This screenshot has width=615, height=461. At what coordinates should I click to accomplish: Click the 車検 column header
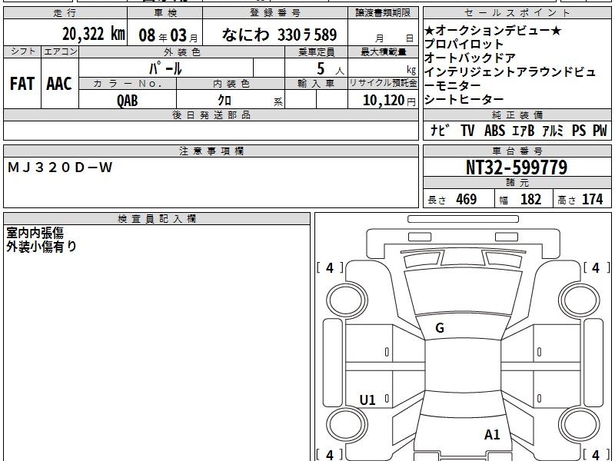165,13
